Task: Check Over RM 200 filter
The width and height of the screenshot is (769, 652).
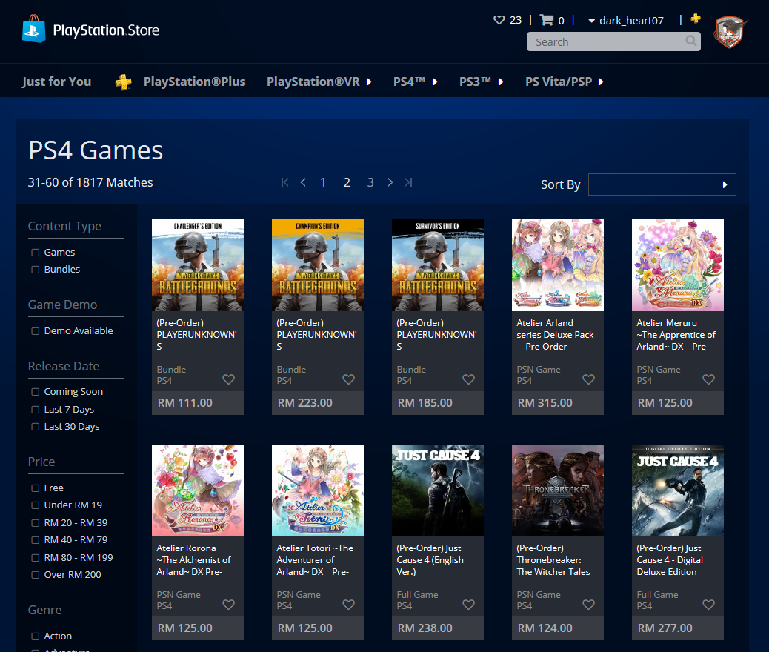Action: 36,575
